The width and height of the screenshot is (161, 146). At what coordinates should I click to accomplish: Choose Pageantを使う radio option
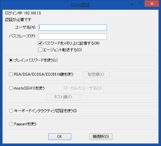[11, 124]
